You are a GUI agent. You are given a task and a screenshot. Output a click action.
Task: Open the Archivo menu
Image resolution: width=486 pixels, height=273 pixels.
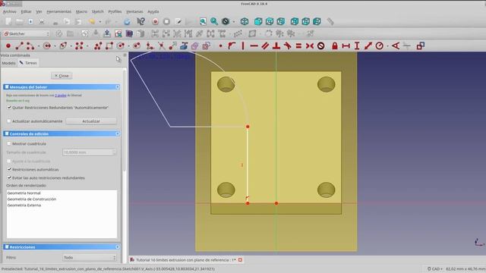pyautogui.click(x=9, y=11)
